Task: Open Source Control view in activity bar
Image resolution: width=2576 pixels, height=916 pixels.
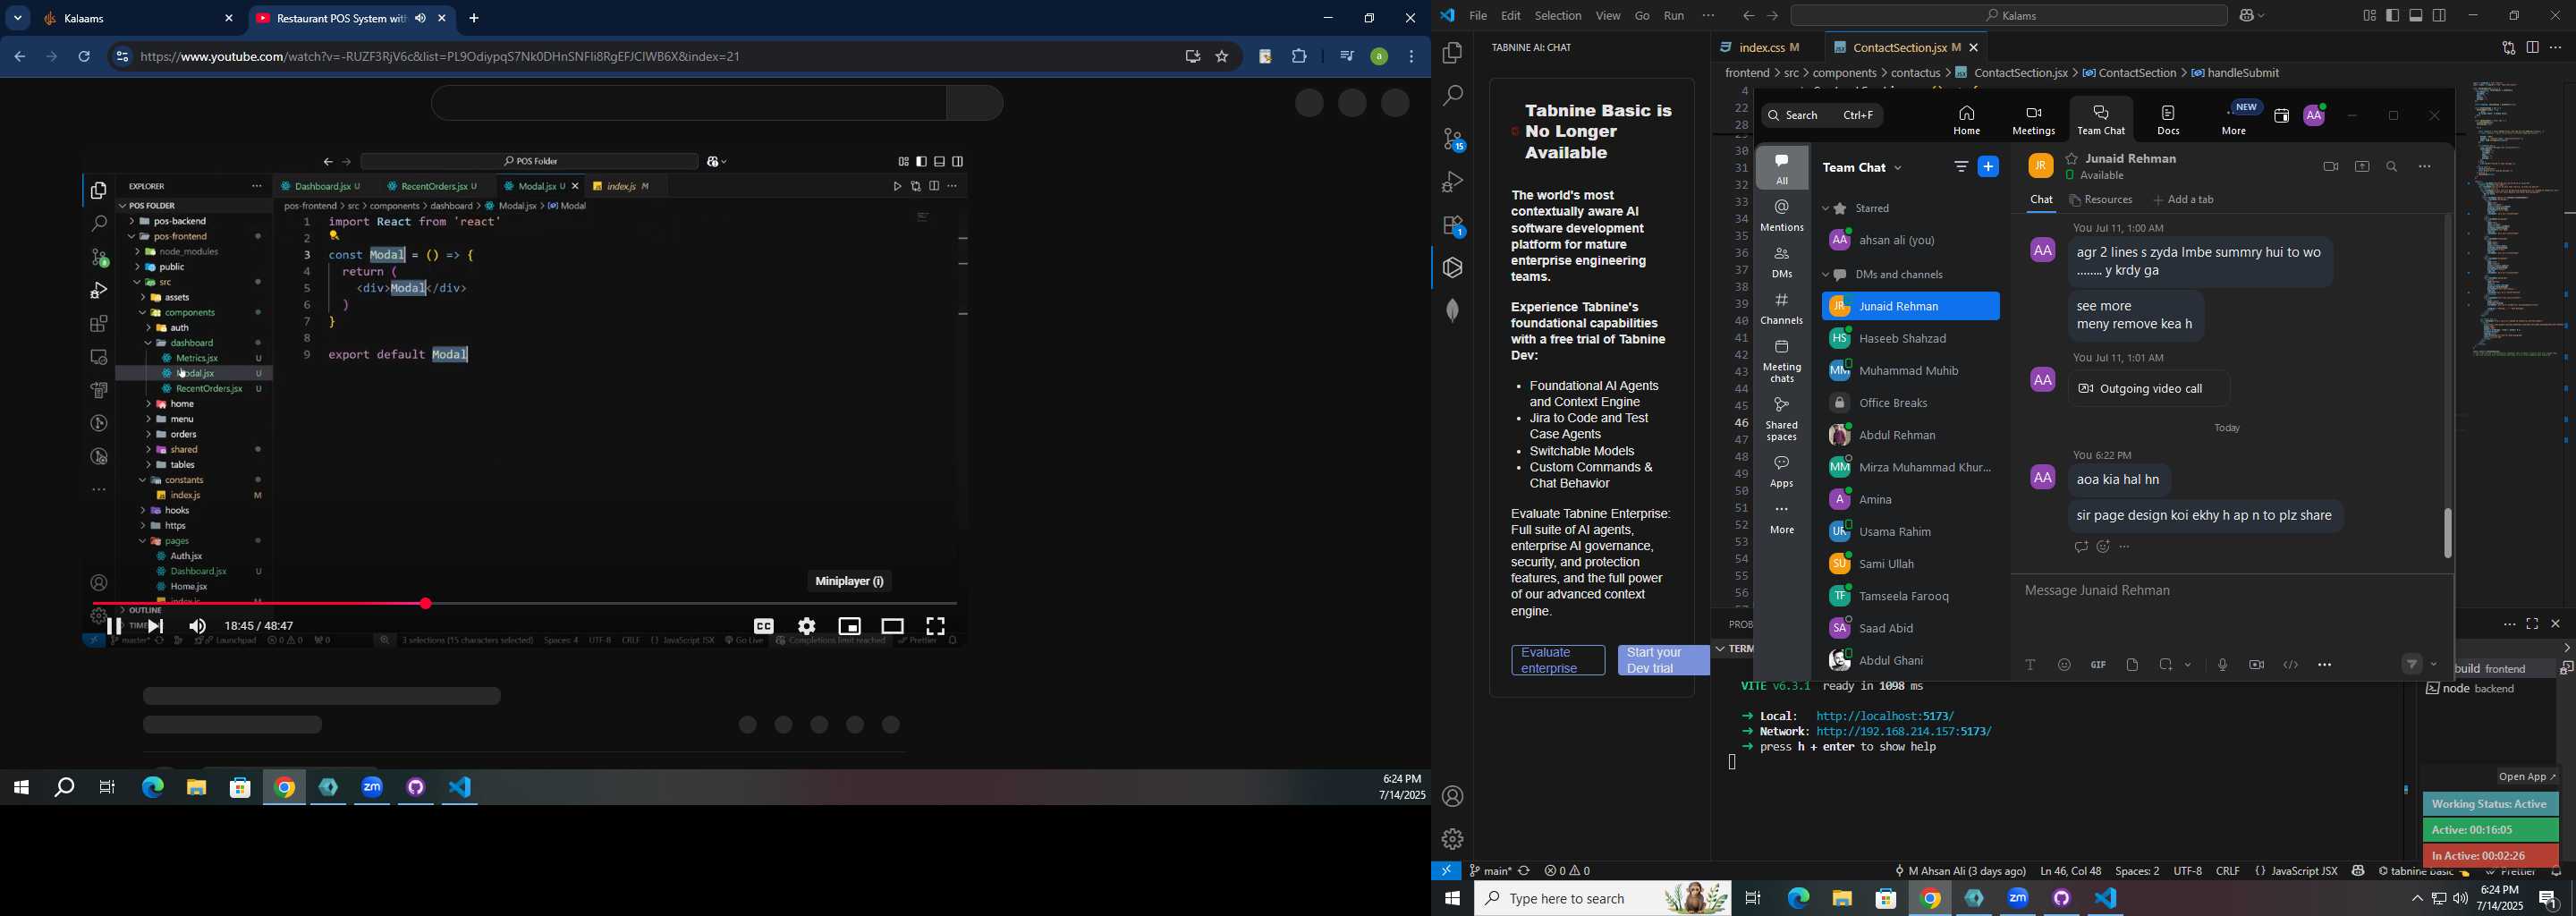Action: click(x=1452, y=139)
